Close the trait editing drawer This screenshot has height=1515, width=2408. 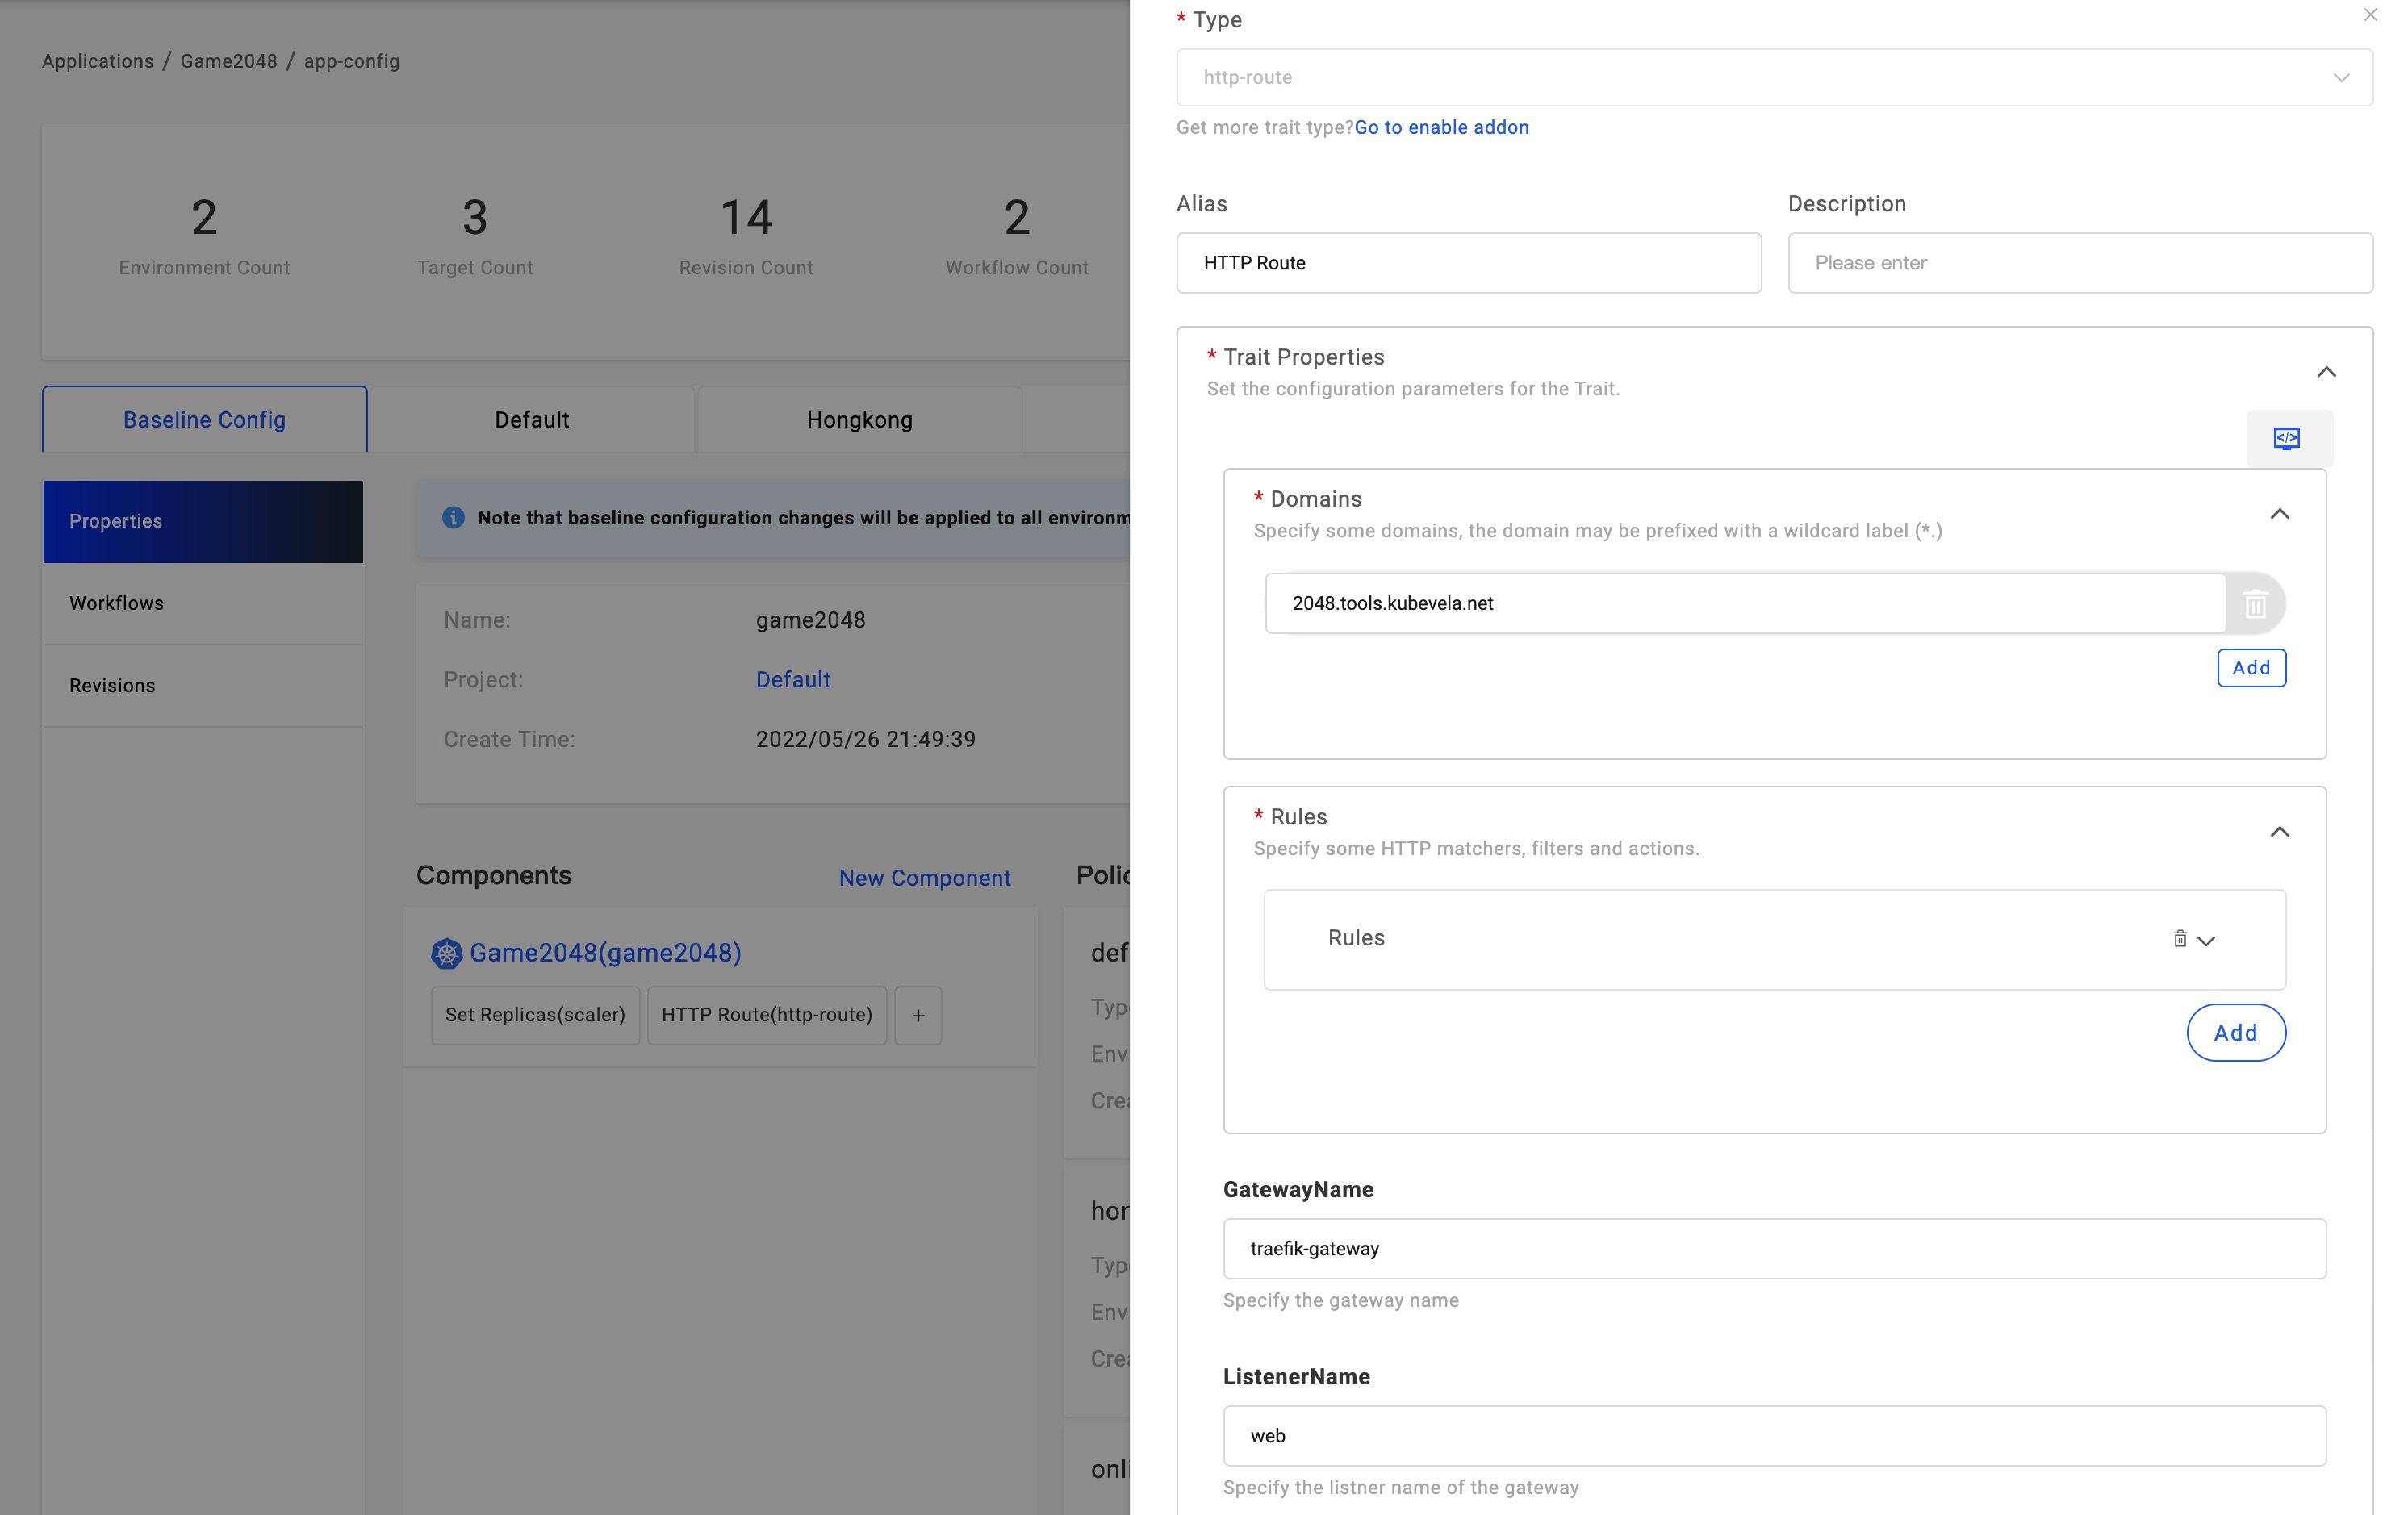[2370, 15]
